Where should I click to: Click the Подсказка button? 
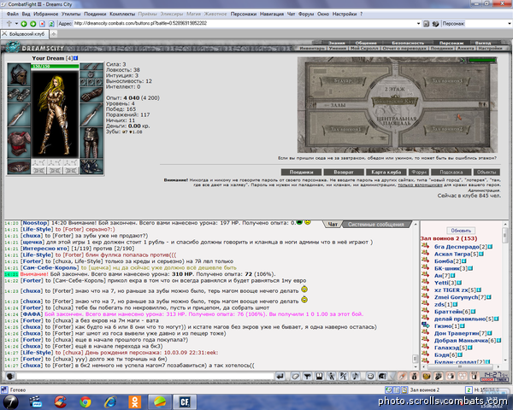451,172
